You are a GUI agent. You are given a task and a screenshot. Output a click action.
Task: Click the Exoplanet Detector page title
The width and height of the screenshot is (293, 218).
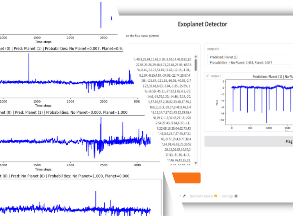tap(202, 24)
